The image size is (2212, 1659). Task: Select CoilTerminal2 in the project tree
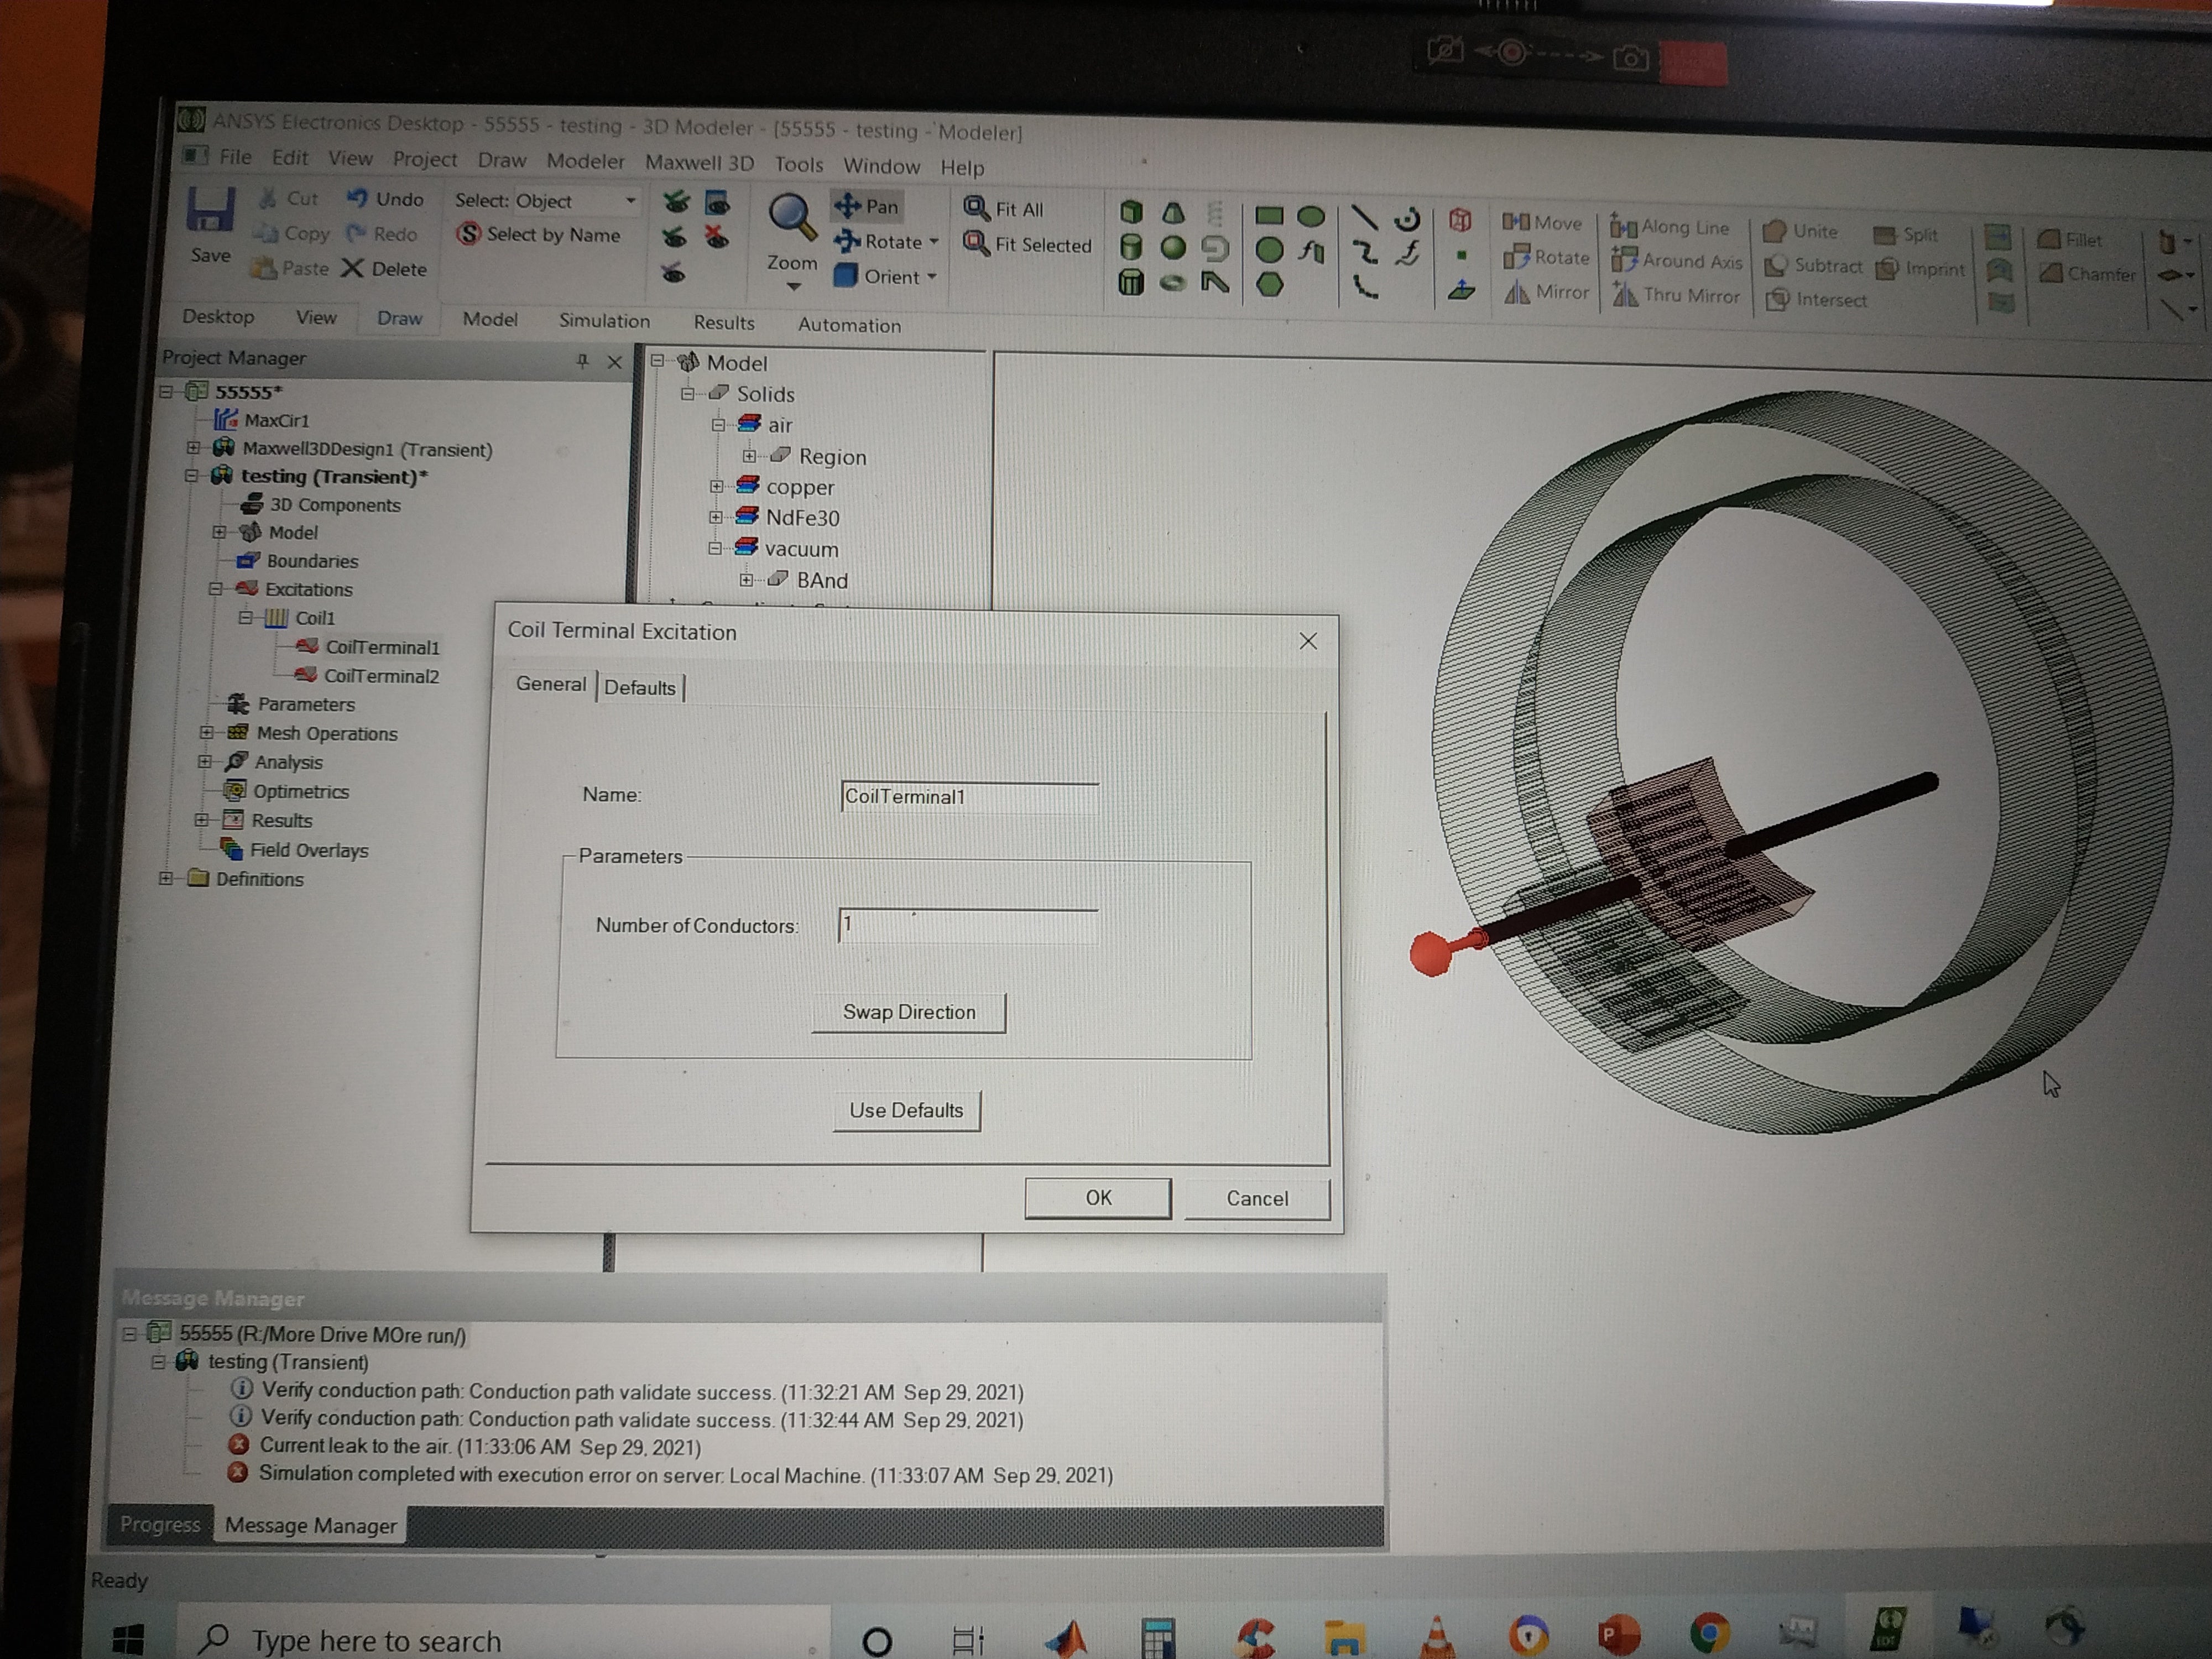pyautogui.click(x=381, y=676)
